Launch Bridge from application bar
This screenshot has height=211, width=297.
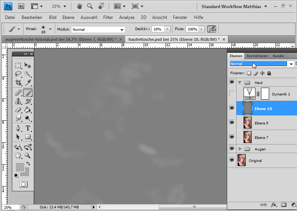coord(21,6)
